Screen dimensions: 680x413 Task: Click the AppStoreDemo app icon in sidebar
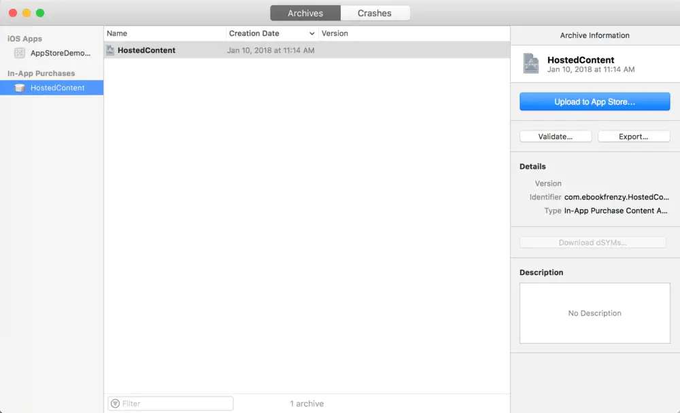20,53
